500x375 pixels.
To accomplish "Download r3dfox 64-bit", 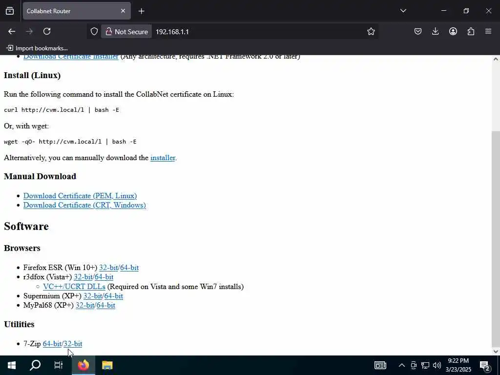I will [104, 277].
